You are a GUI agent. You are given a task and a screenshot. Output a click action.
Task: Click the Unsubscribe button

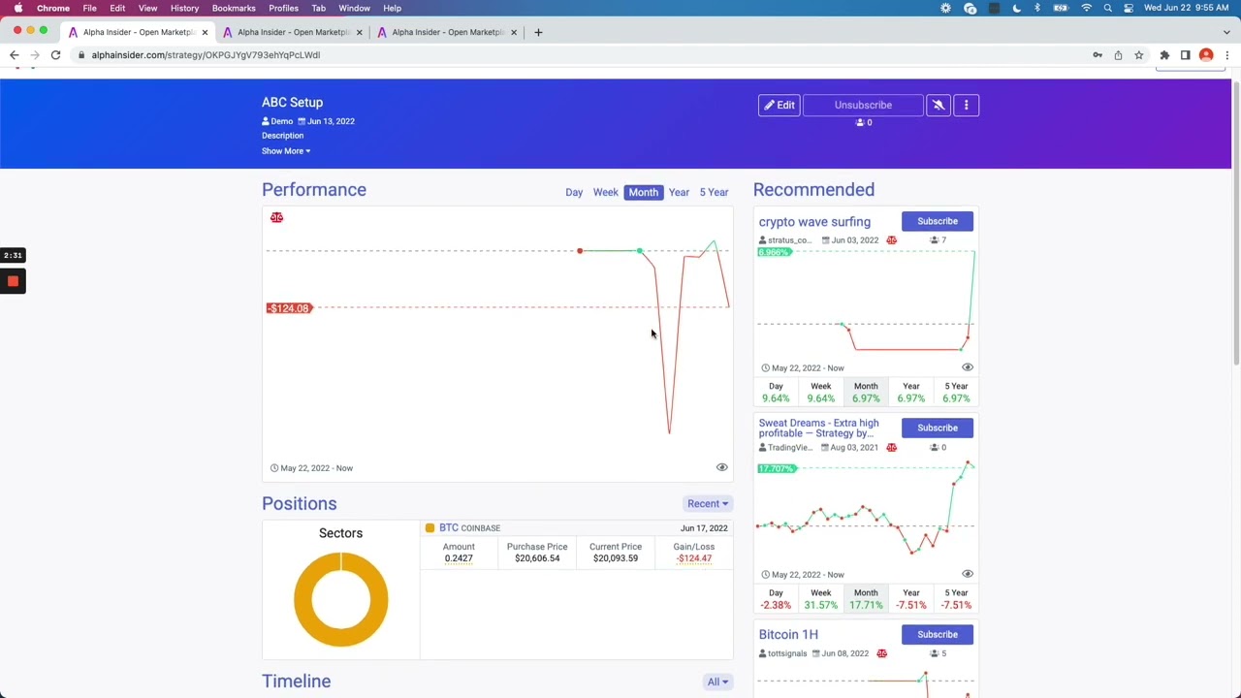[x=863, y=105]
